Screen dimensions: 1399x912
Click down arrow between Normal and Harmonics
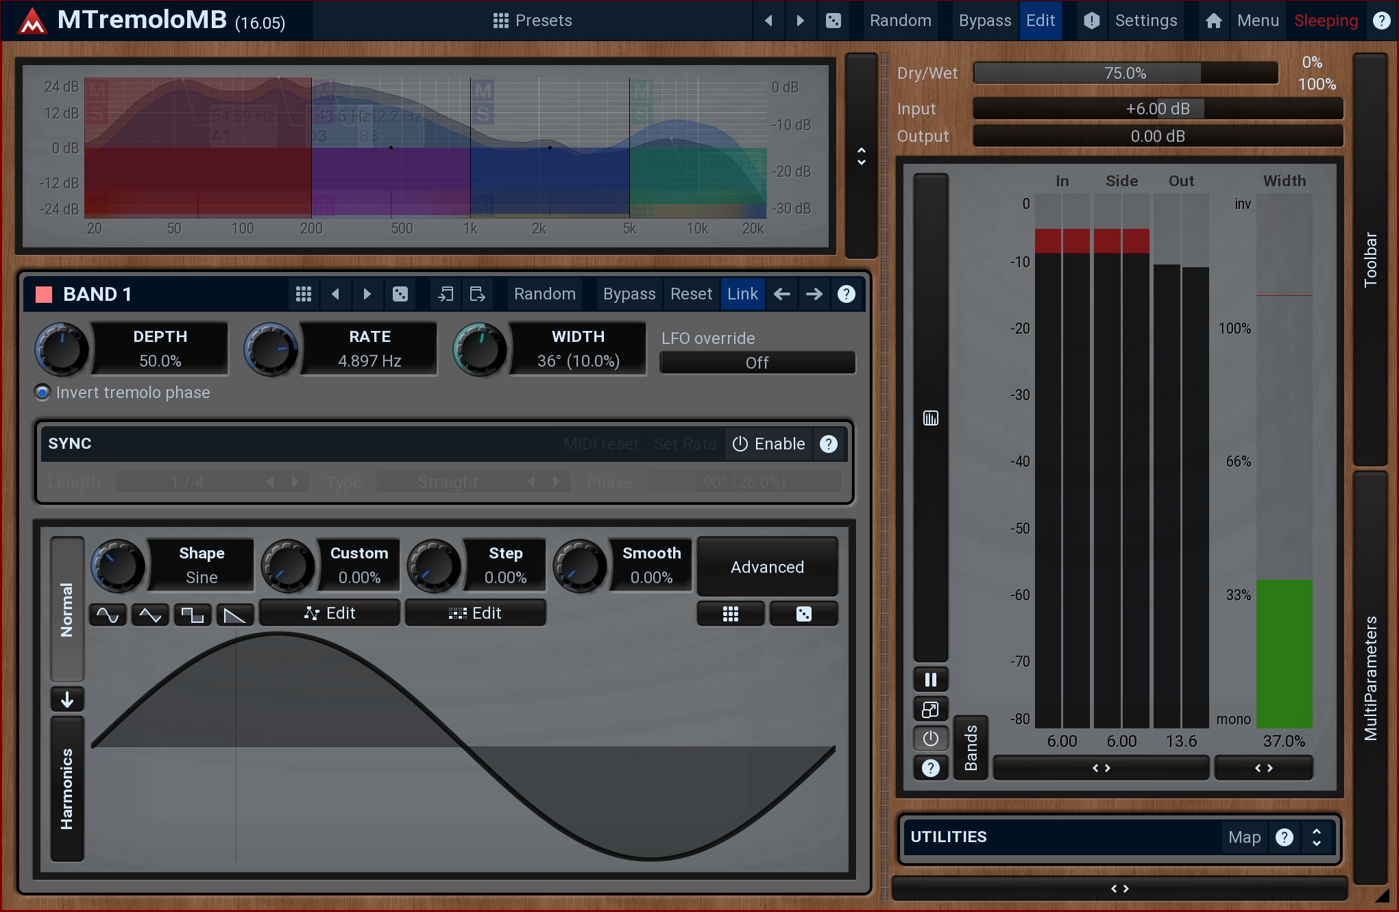click(67, 699)
